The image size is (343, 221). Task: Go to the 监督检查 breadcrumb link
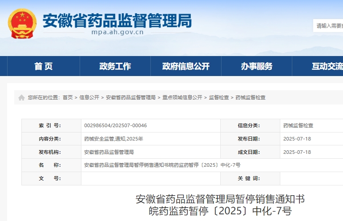(219, 97)
